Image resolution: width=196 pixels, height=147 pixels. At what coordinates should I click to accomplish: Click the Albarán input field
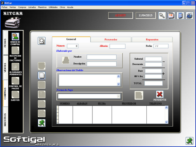117,46
